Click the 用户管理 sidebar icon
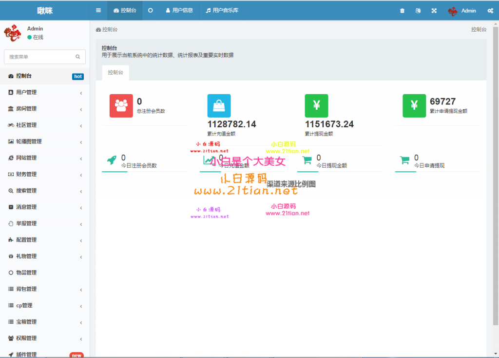The width and height of the screenshot is (499, 358). [x=11, y=92]
